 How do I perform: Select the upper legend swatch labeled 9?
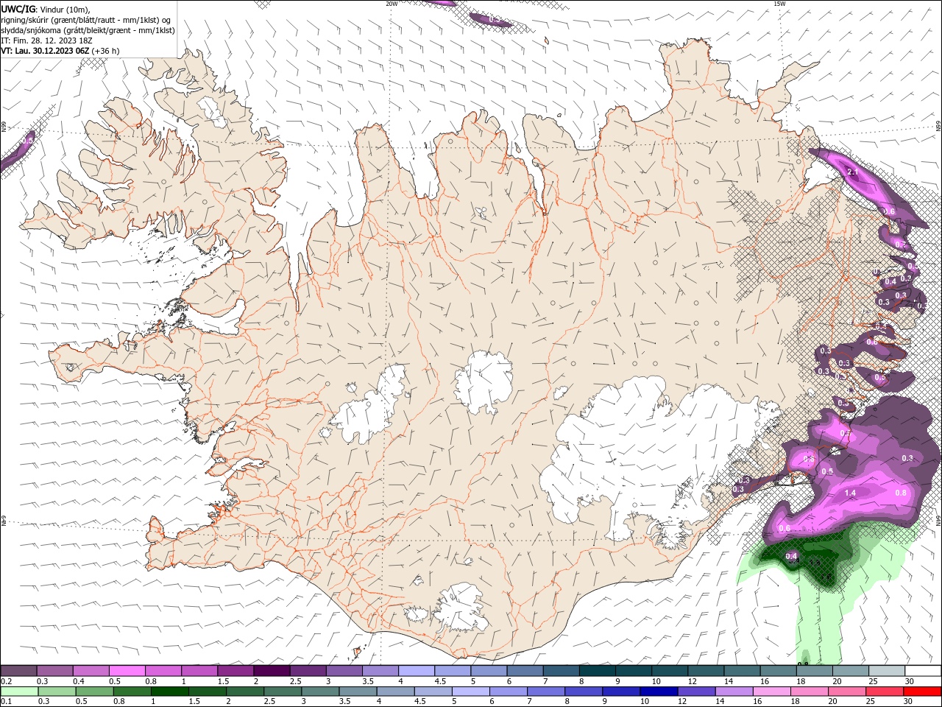point(634,671)
